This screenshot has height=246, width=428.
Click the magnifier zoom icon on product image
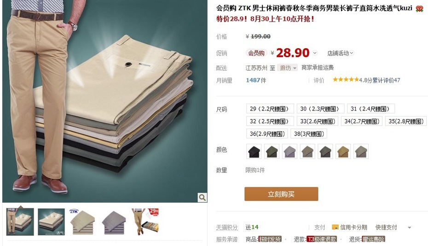[202, 197]
